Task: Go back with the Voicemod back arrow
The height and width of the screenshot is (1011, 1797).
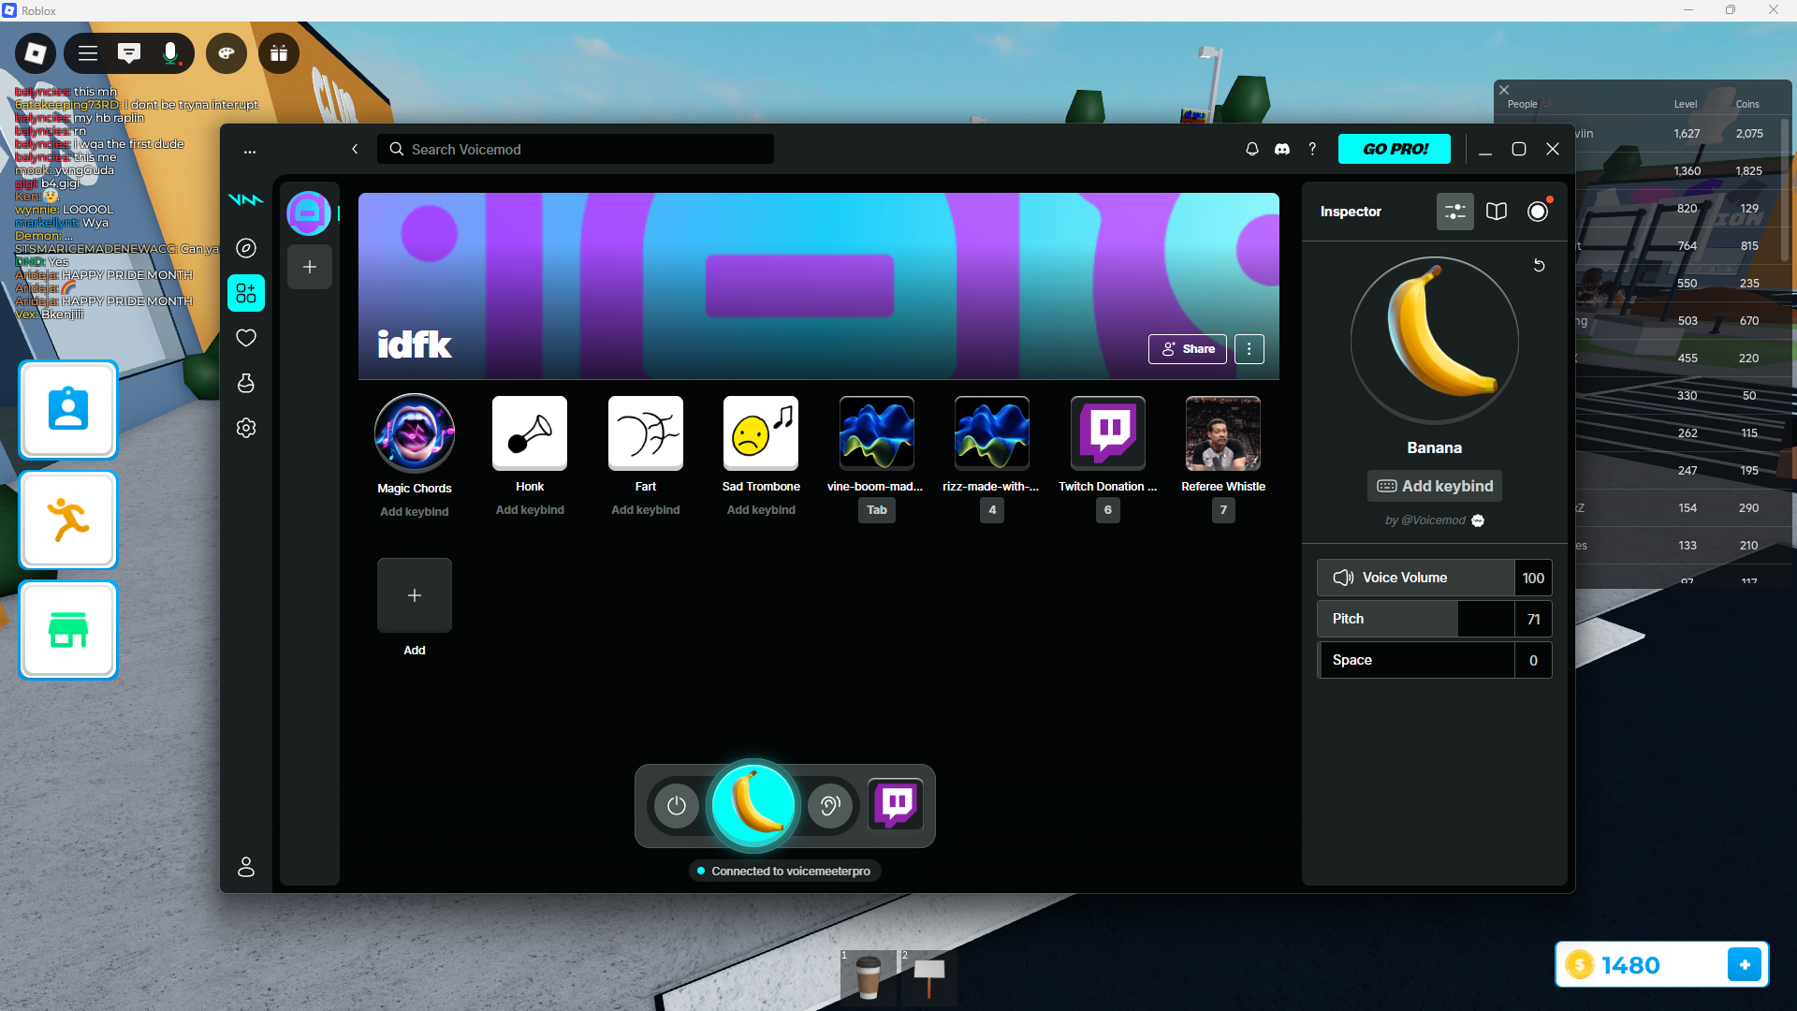Action: [x=355, y=149]
